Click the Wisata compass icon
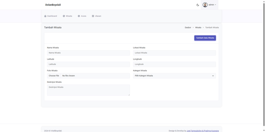This screenshot has height=132, width=265. tap(64, 16)
